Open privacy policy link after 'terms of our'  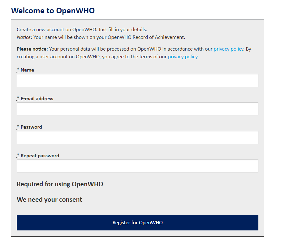point(183,57)
